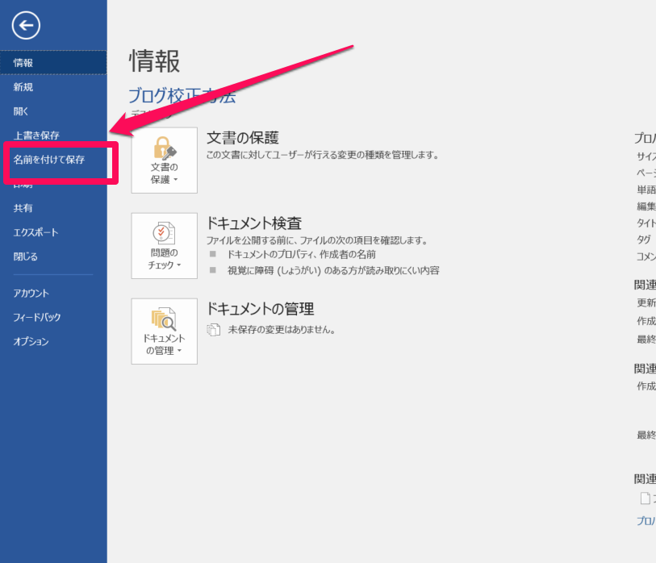The image size is (656, 563).
Task: Click 閉じる in the sidebar
Action: coord(53,256)
